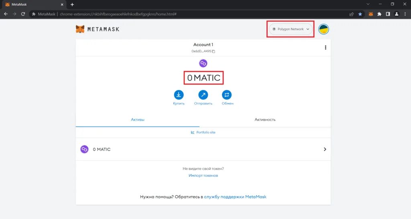Viewport: 411px width, 219px height.
Task: Switch to the Активность tab
Action: 265,120
